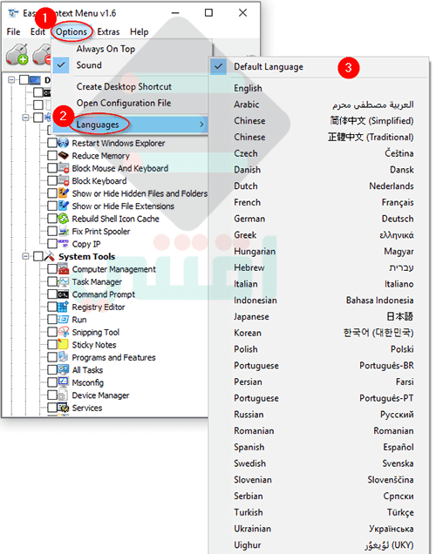The width and height of the screenshot is (436, 554).
Task: Click the Rebuild Shell Icon Cache icon
Action: [64, 219]
